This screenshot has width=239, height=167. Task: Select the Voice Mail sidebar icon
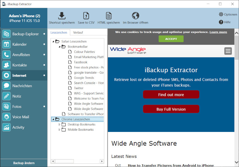click(6, 117)
